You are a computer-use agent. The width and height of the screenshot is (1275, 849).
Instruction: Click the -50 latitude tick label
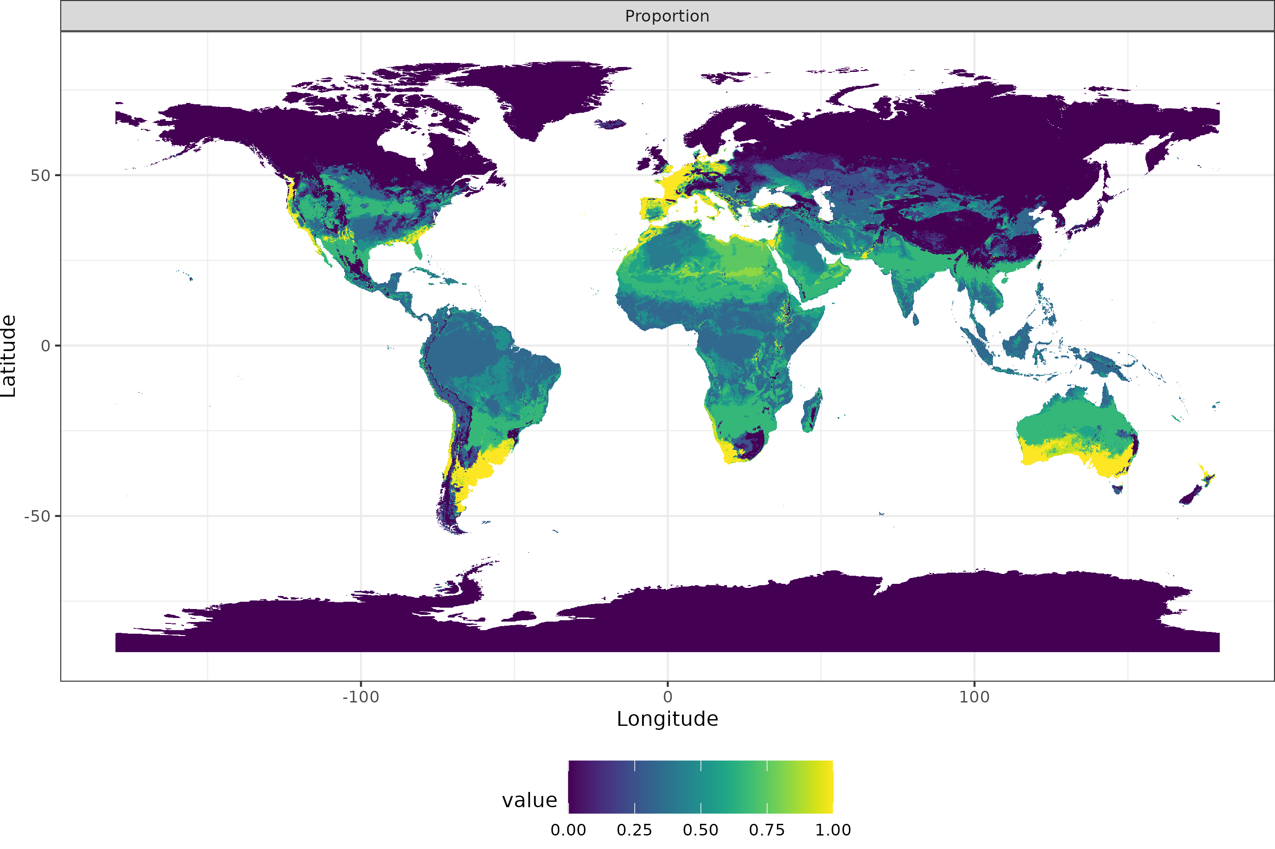tap(37, 516)
